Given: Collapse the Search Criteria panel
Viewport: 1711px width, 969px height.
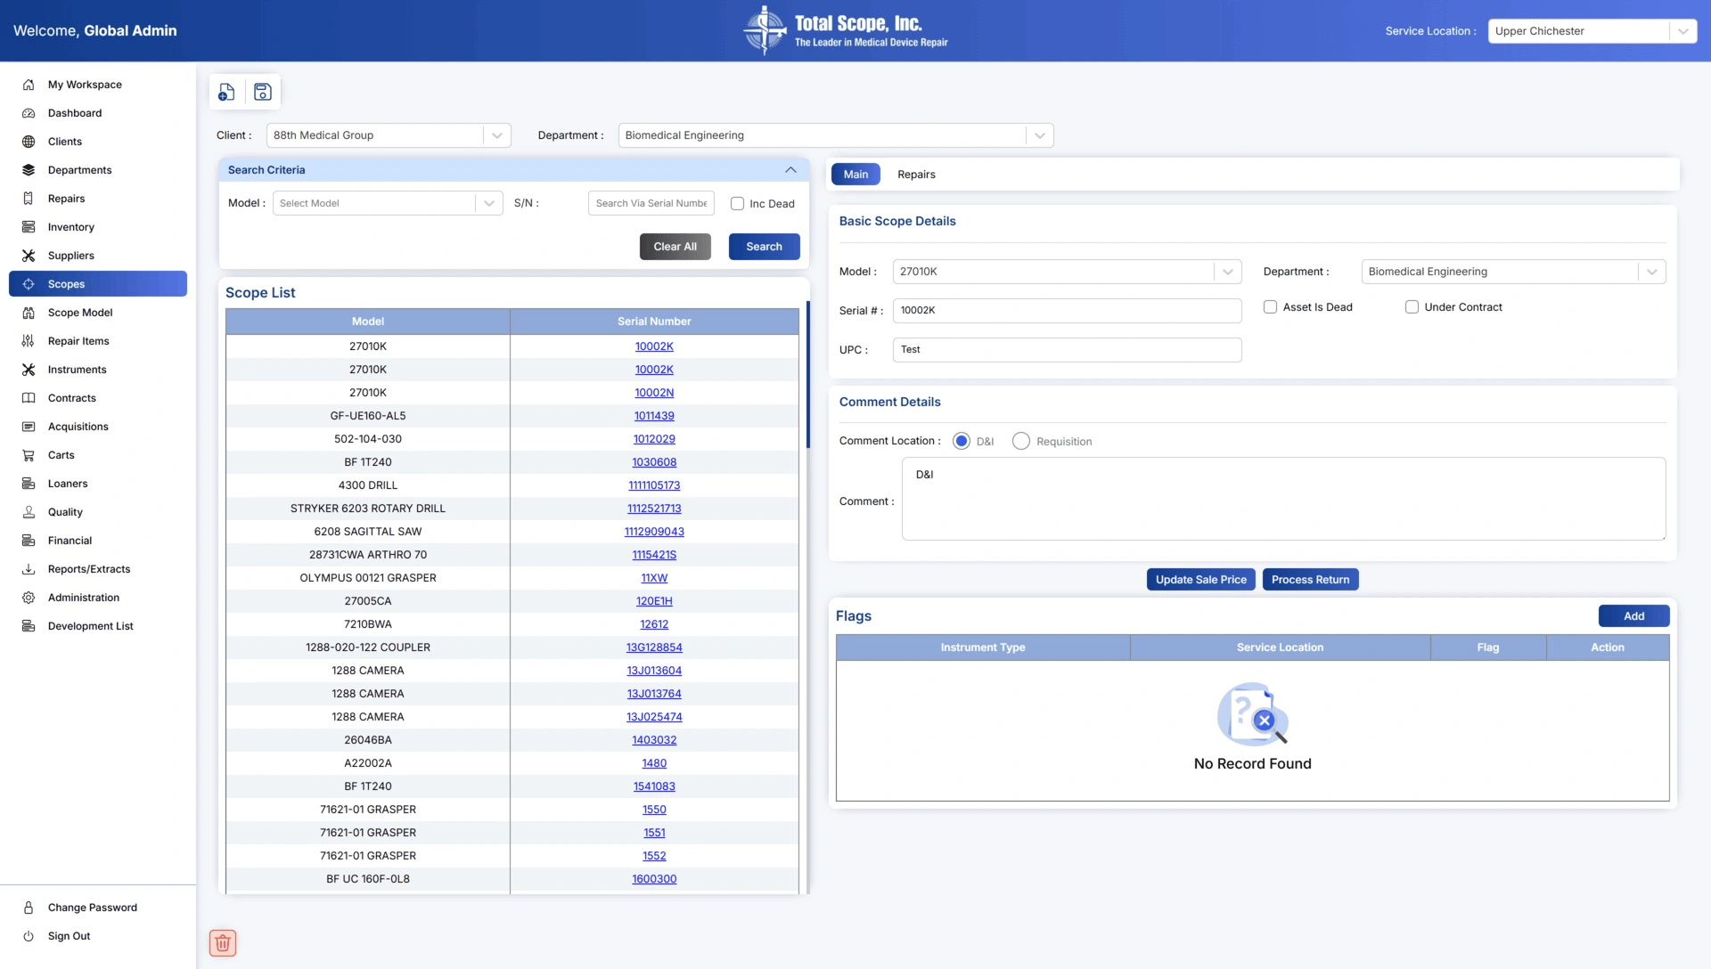Looking at the screenshot, I should (790, 170).
